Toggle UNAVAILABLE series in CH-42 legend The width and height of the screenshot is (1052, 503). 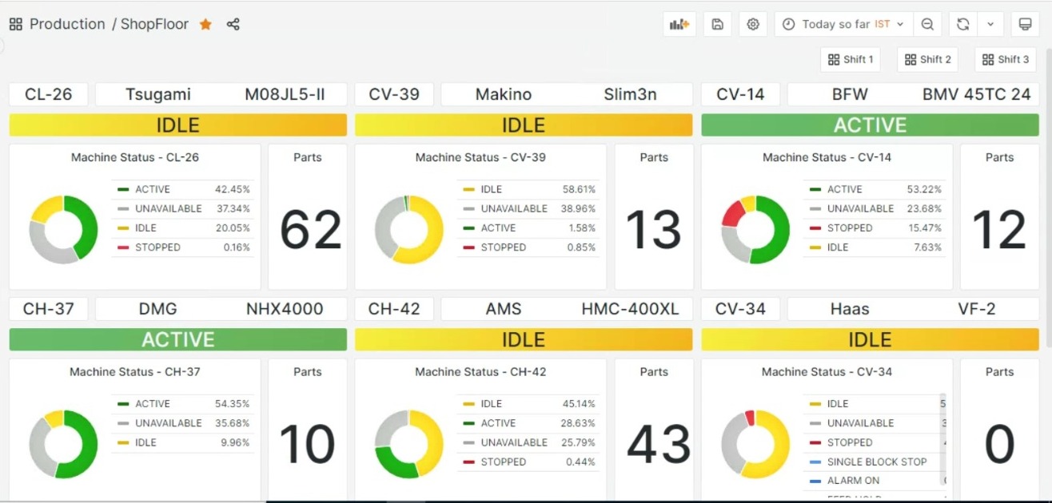tap(514, 442)
